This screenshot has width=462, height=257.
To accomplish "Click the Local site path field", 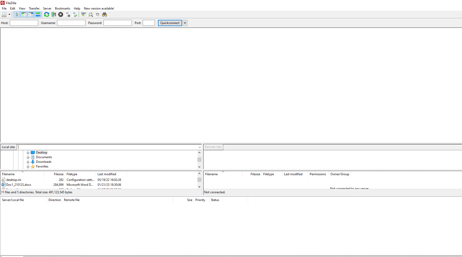I will [107, 147].
